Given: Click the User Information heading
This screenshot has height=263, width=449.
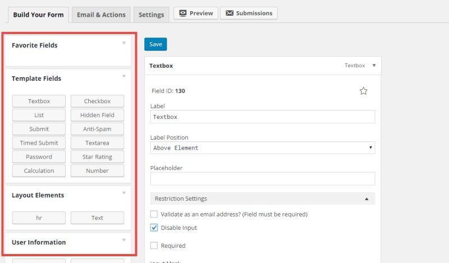Looking at the screenshot, I should point(39,242).
